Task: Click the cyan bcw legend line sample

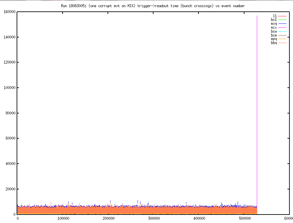Action: (282, 31)
